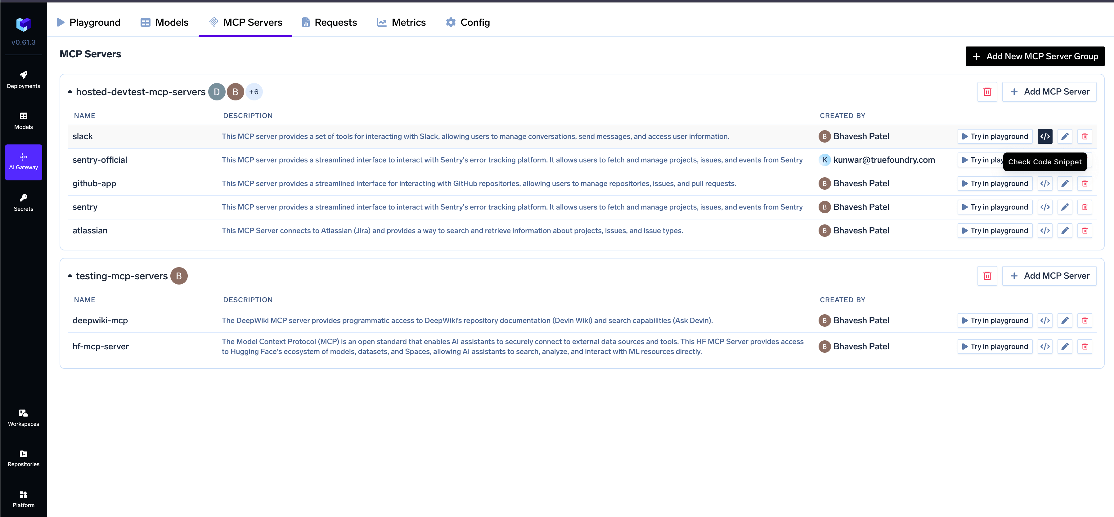The height and width of the screenshot is (517, 1114).
Task: Click the atlassian server name
Action: tap(90, 231)
